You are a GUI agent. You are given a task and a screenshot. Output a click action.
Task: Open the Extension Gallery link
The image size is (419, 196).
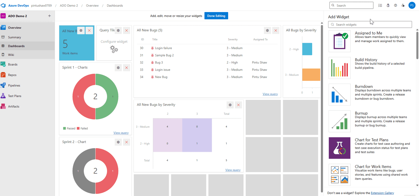click(x=382, y=193)
